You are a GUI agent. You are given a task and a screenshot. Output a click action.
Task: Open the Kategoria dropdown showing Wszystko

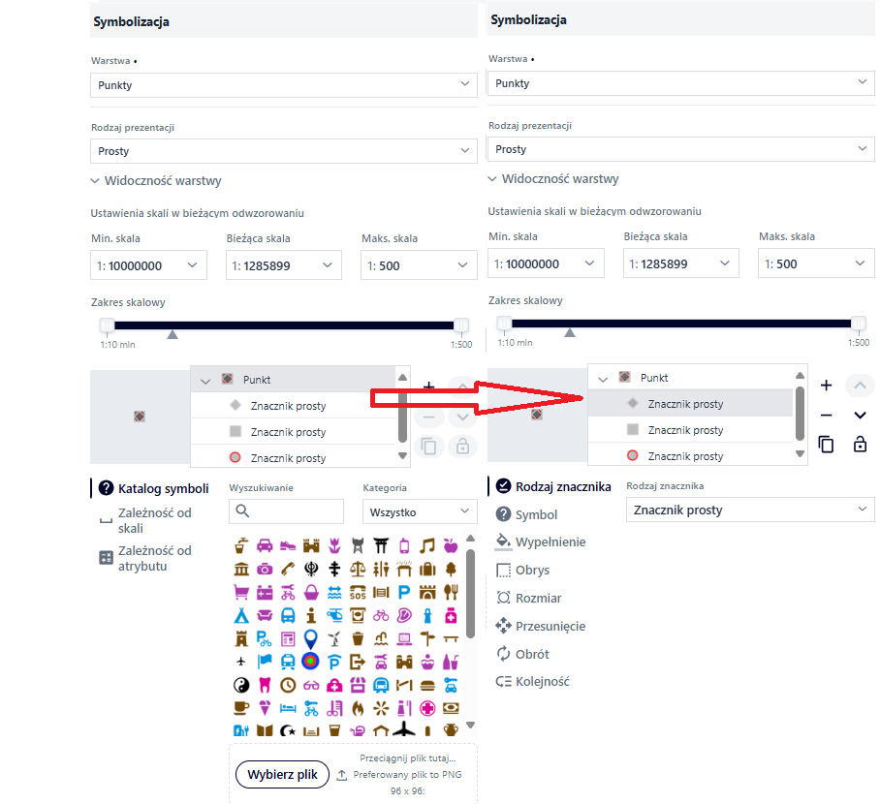pos(418,511)
